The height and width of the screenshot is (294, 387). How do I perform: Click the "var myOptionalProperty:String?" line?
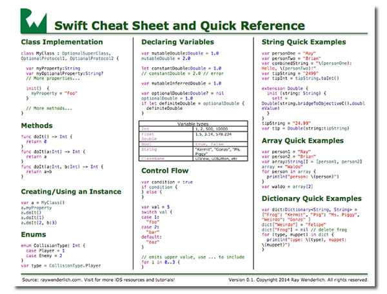pos(64,74)
